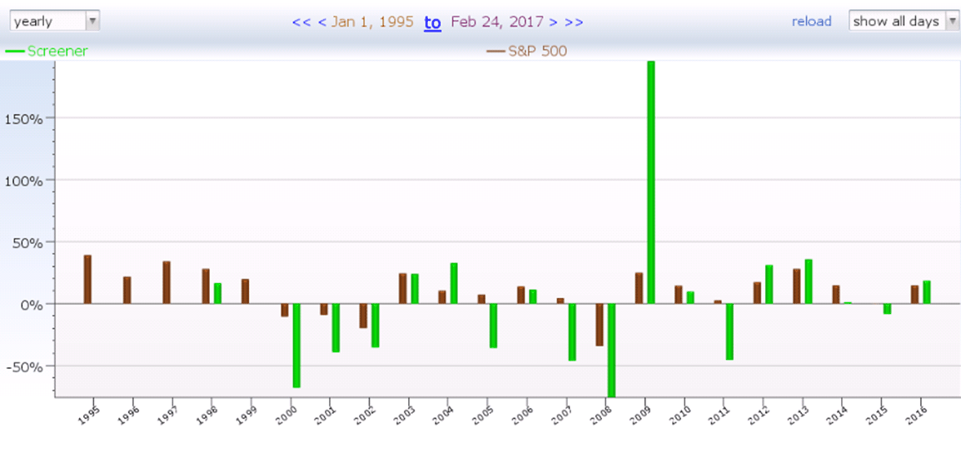This screenshot has width=961, height=453.
Task: Click the 2009 x-axis year label
Action: 641,415
